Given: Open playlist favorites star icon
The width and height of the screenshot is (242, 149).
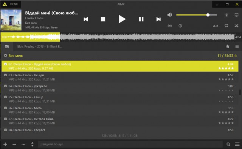Looking at the screenshot, I should (x=228, y=46).
